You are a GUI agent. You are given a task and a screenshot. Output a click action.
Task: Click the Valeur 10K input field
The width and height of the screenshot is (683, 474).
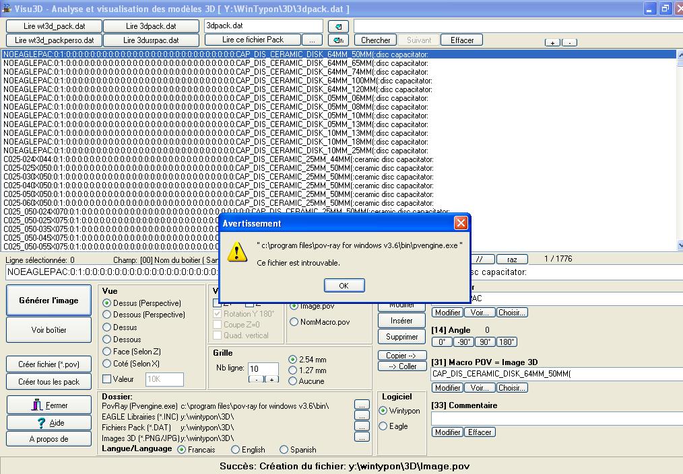(x=164, y=379)
